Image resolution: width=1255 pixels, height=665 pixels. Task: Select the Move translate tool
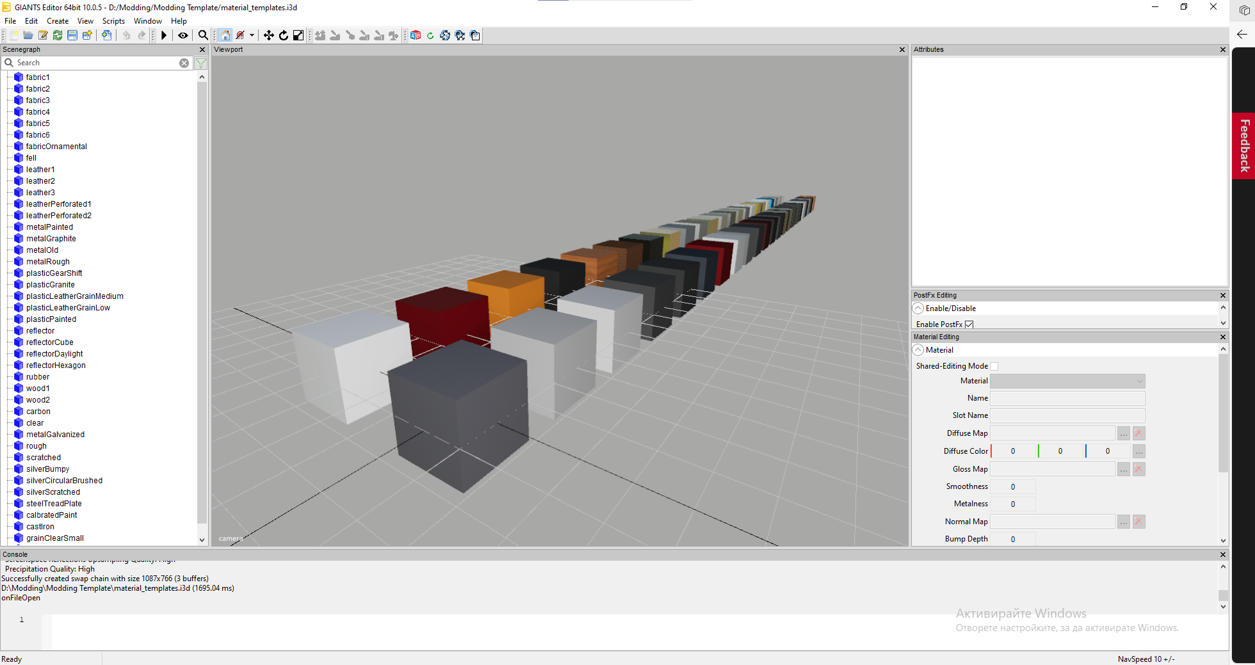[269, 35]
